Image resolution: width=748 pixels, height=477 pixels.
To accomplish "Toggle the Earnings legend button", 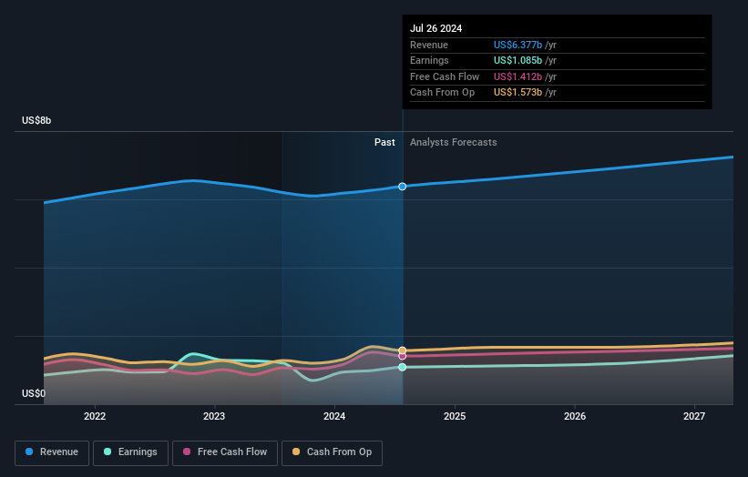I will pyautogui.click(x=130, y=452).
